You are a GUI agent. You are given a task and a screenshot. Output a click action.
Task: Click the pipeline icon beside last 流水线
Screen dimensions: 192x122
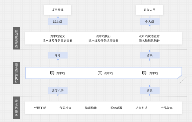(144, 73)
